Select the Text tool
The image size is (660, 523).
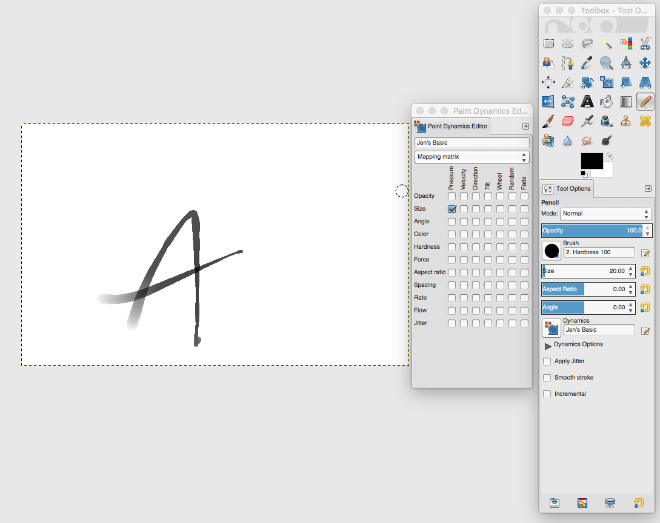tap(587, 102)
